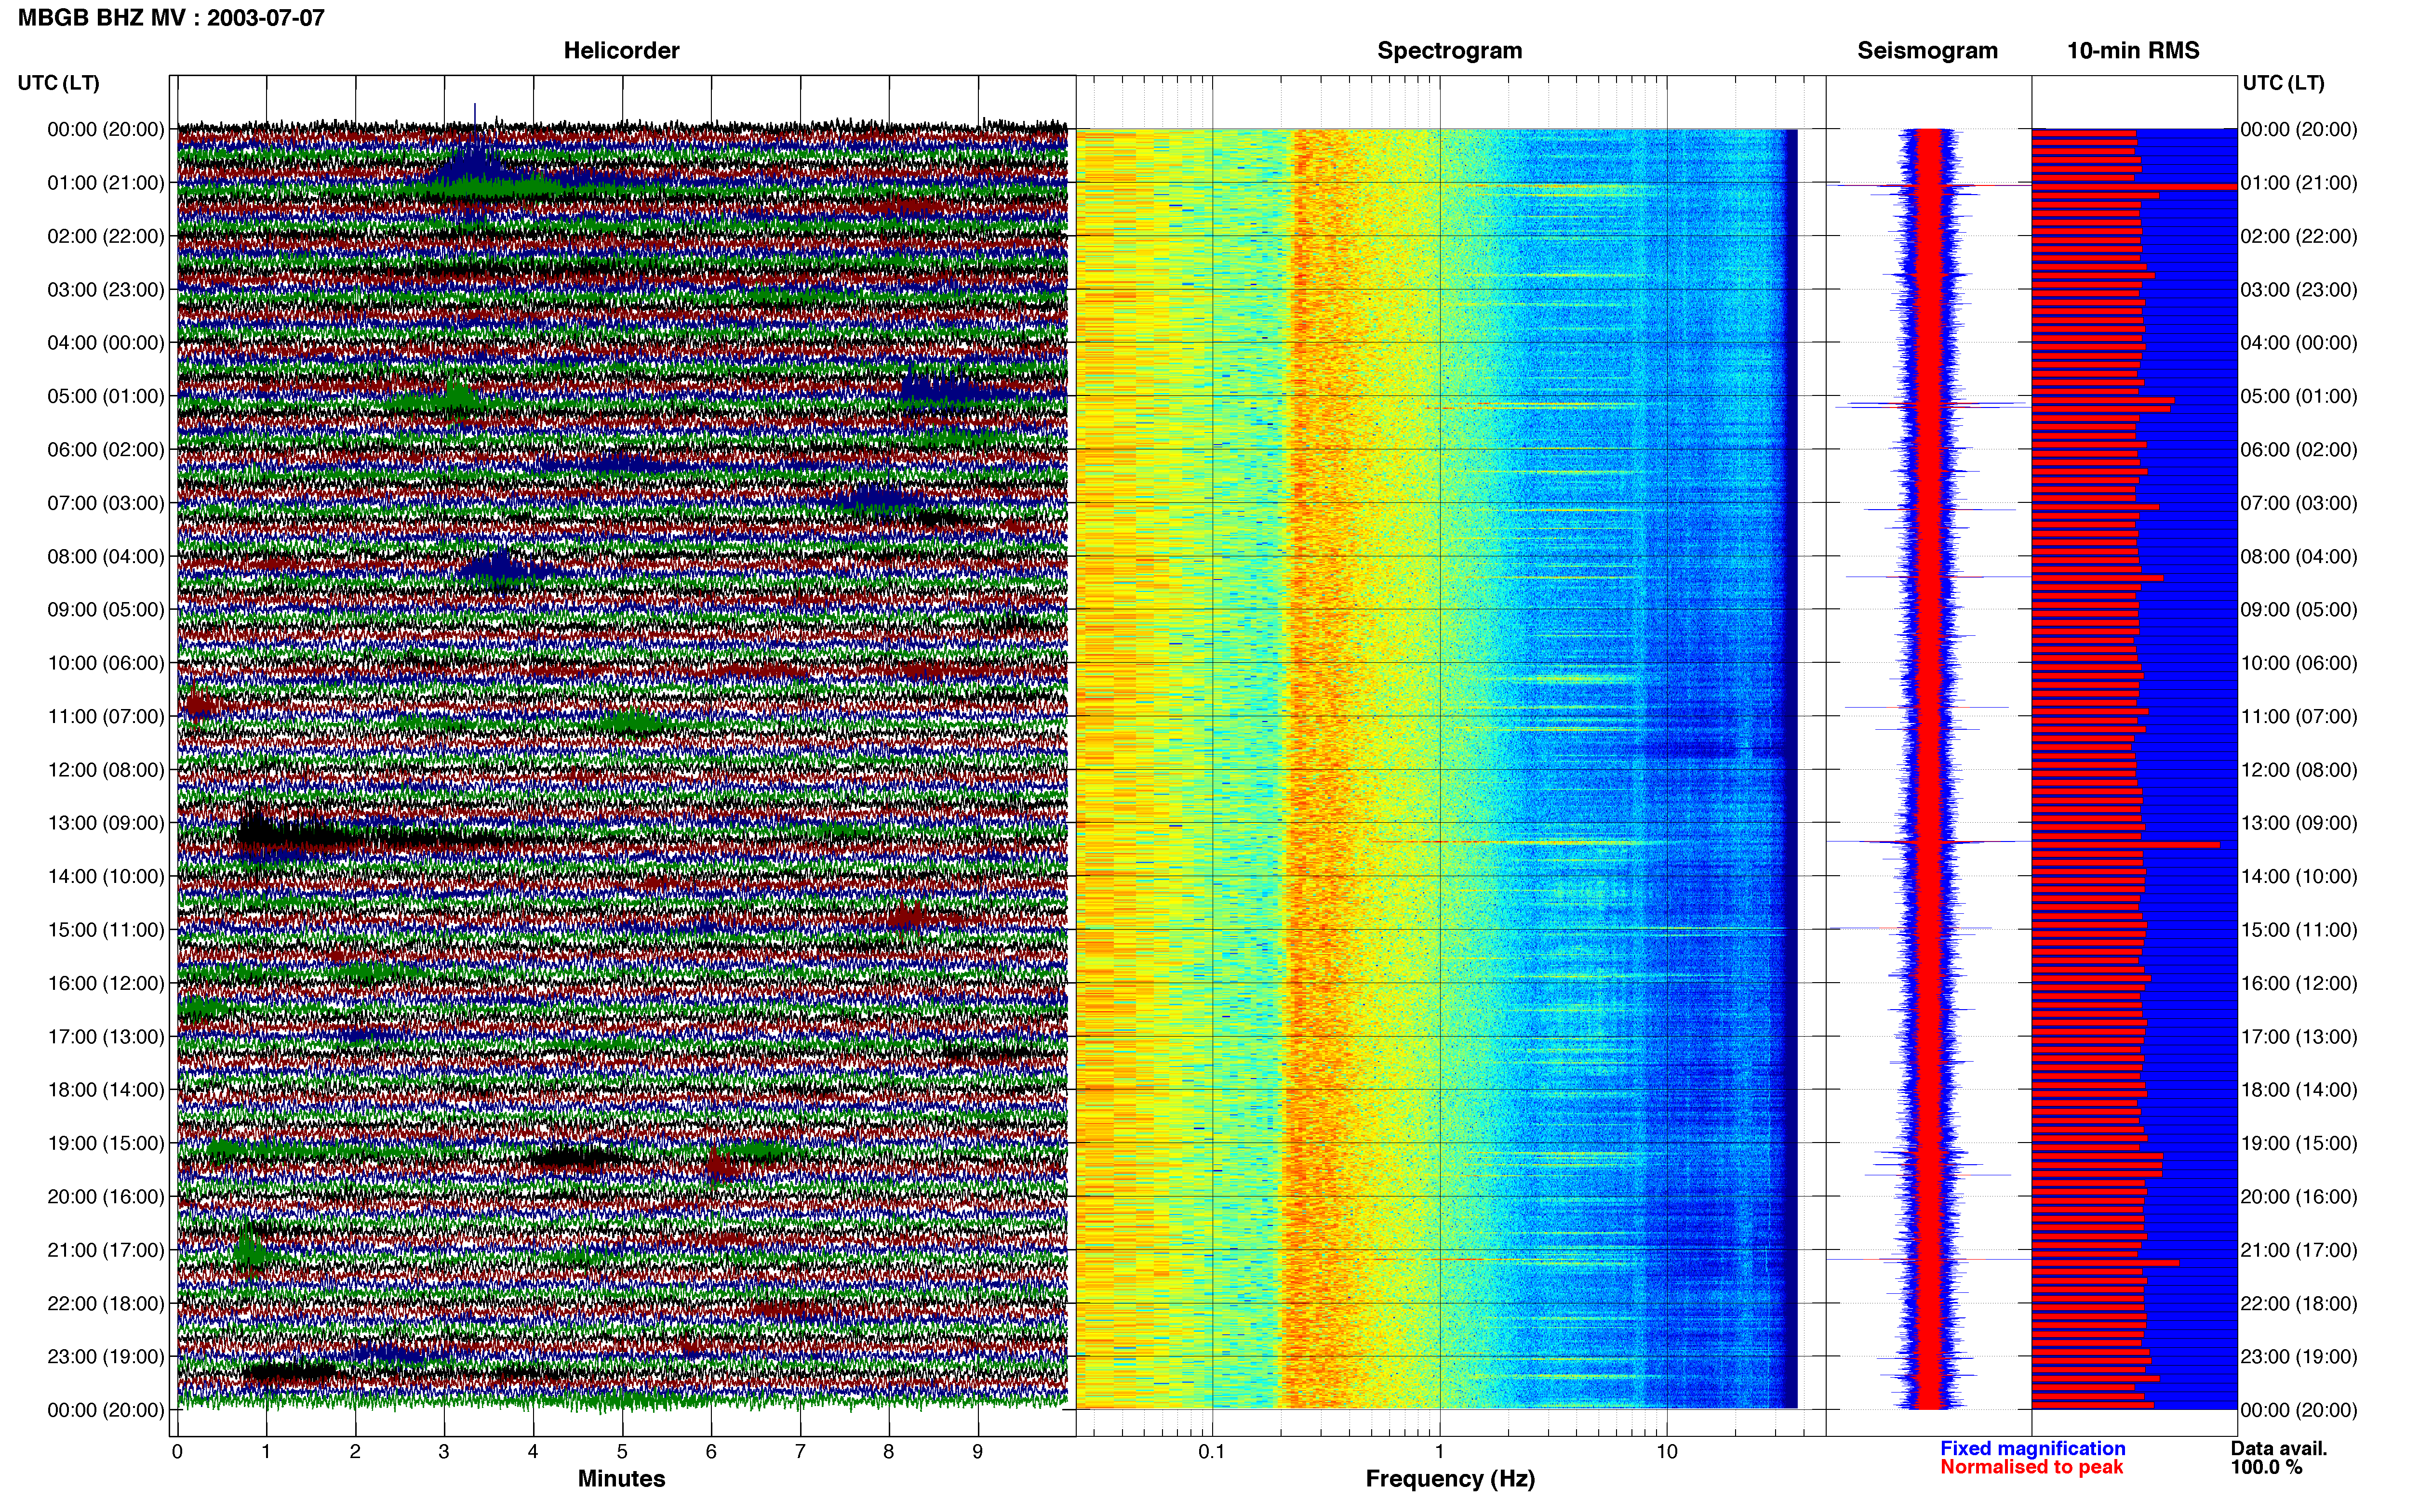Click the left '13:00 (09:00)' time label

coord(106,823)
